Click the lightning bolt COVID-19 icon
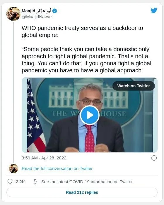 click(35, 182)
